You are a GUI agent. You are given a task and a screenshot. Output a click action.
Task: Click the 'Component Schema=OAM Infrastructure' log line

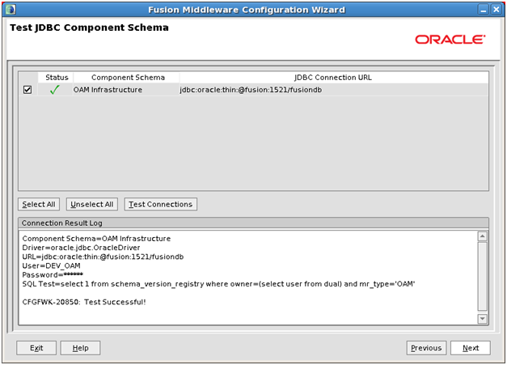(x=96, y=239)
